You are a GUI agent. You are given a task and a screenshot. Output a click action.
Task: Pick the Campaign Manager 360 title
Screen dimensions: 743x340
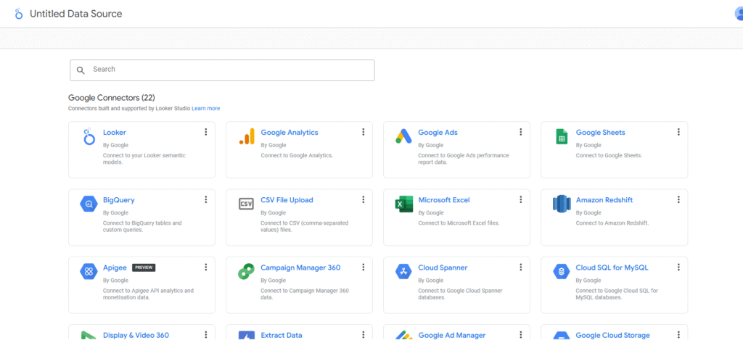(x=300, y=268)
